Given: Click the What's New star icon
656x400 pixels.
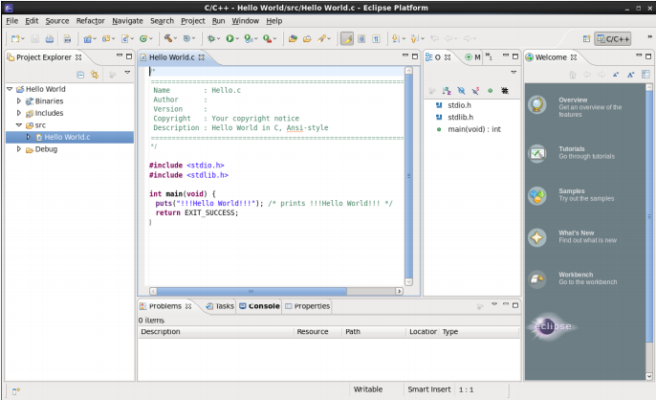Looking at the screenshot, I should 537,237.
